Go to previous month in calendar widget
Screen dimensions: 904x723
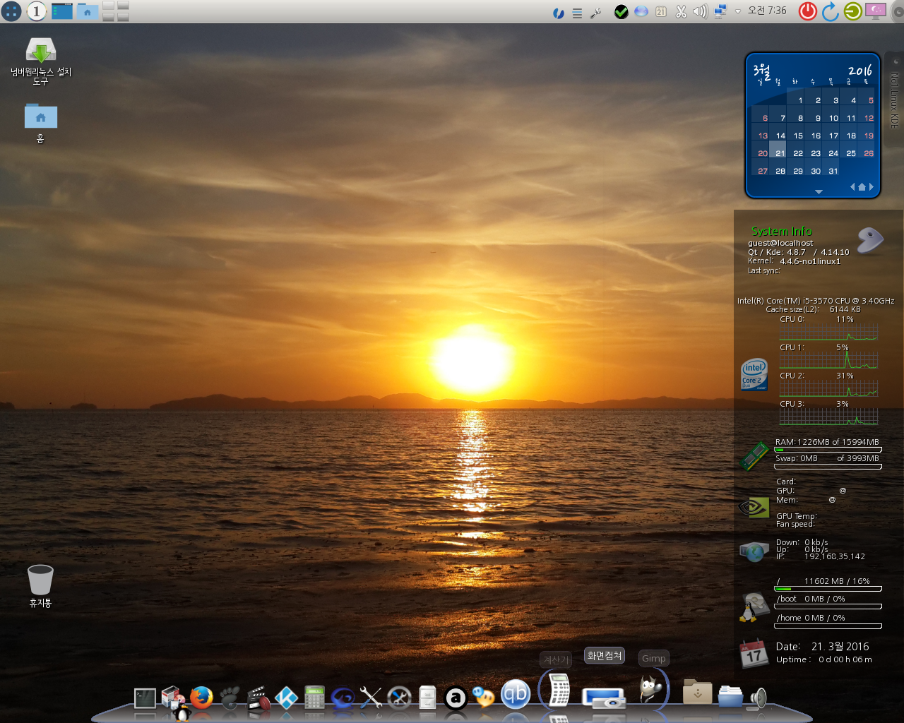click(852, 186)
